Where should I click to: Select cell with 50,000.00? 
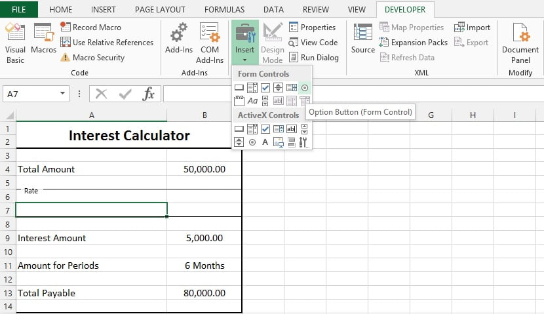pos(204,169)
